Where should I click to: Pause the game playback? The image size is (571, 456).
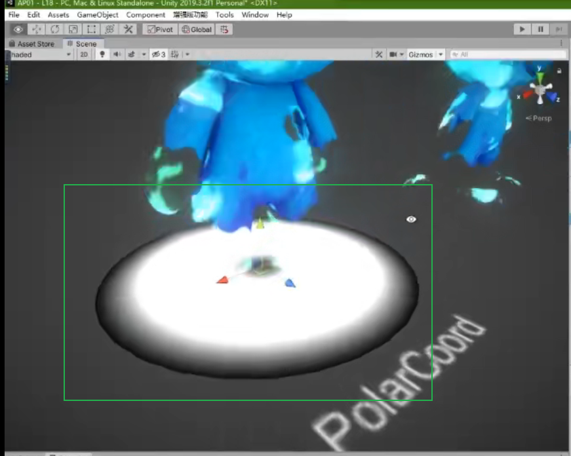point(540,29)
